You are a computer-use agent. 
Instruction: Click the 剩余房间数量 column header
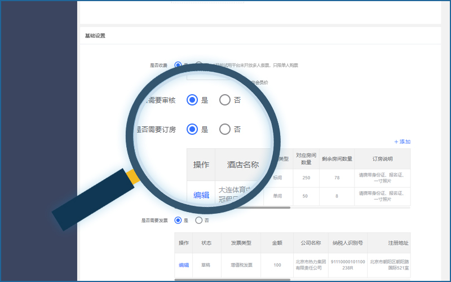tap(337, 159)
